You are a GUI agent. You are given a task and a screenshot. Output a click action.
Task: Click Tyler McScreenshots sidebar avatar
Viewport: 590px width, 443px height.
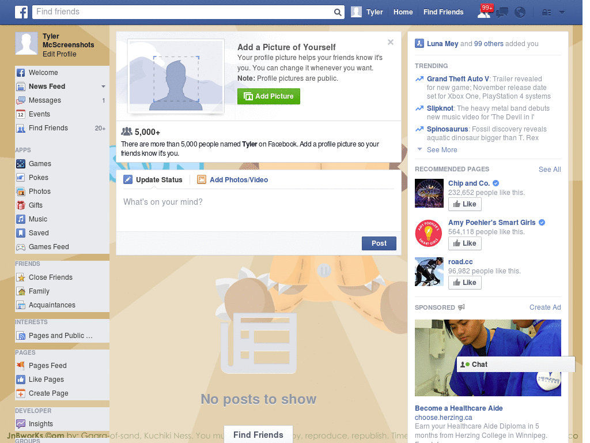click(x=27, y=44)
